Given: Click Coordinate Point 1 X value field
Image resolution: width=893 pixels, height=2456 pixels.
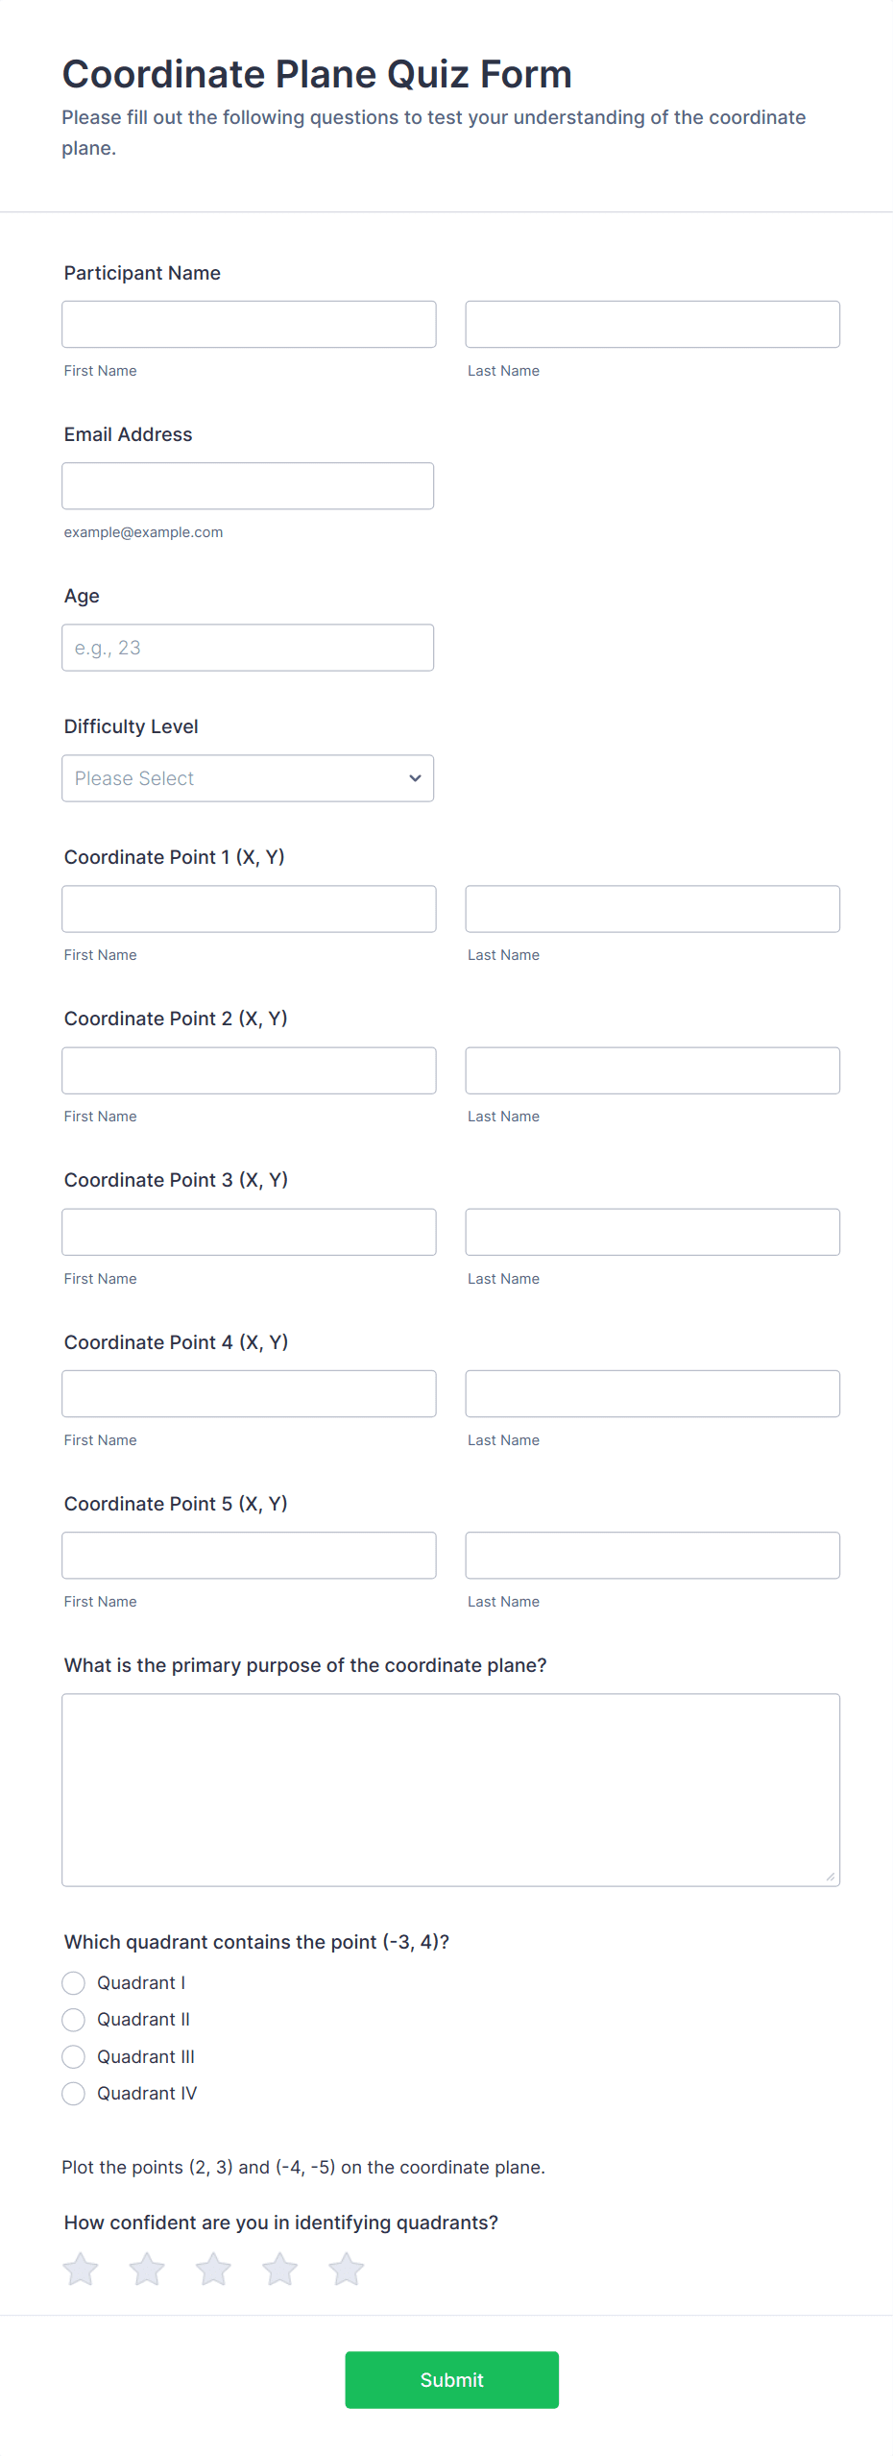Looking at the screenshot, I should 249,909.
